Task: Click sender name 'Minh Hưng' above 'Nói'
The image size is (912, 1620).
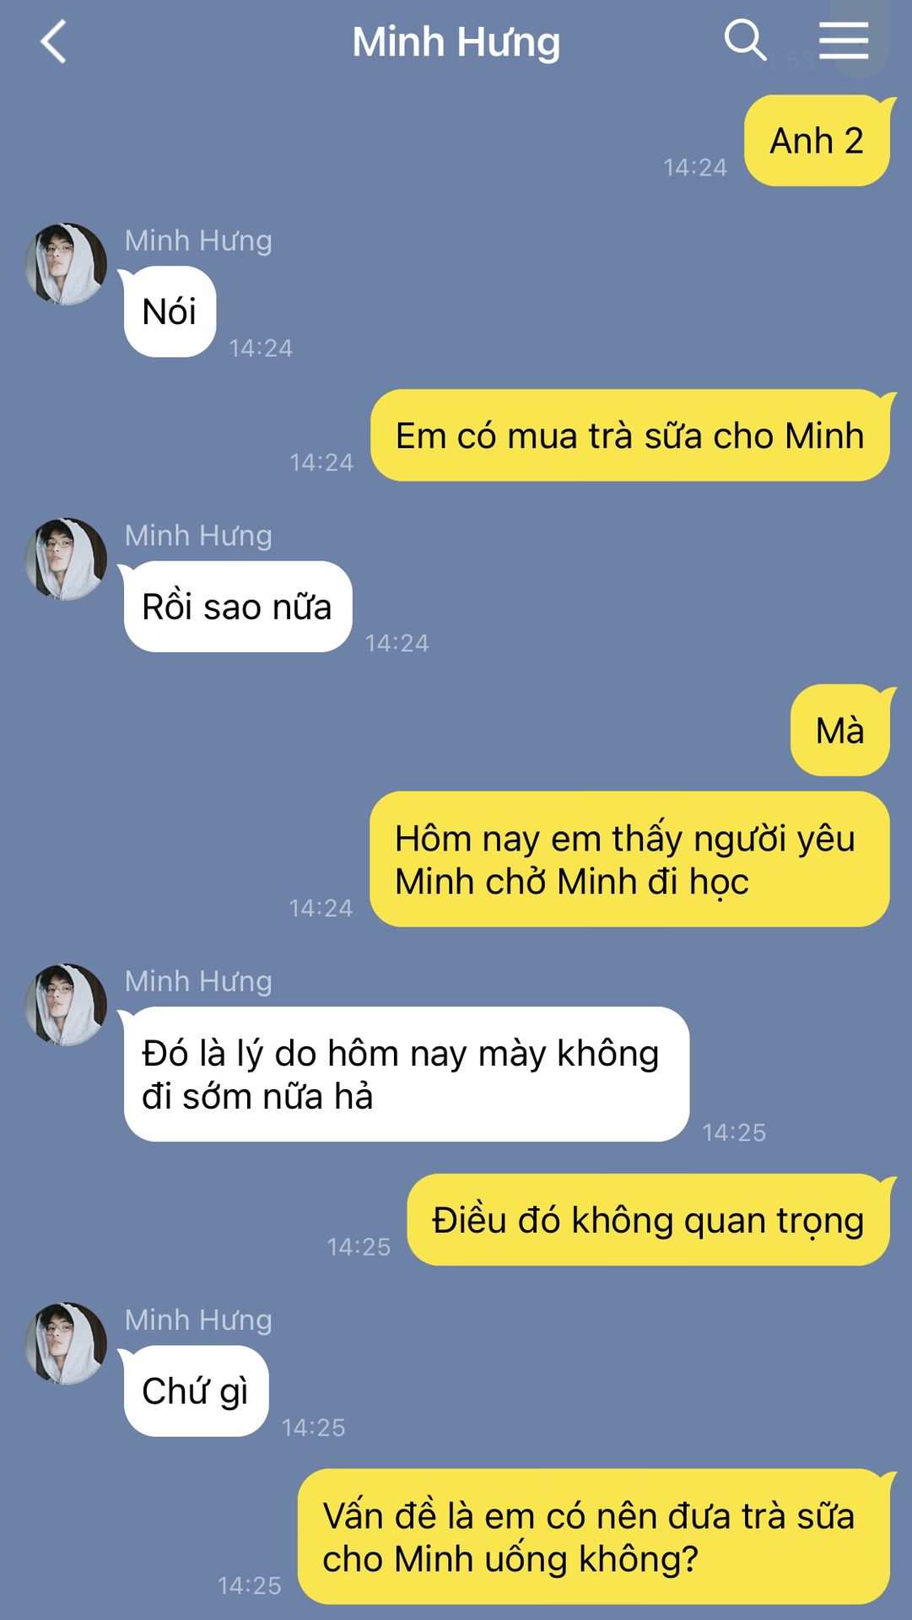Action: pos(198,241)
